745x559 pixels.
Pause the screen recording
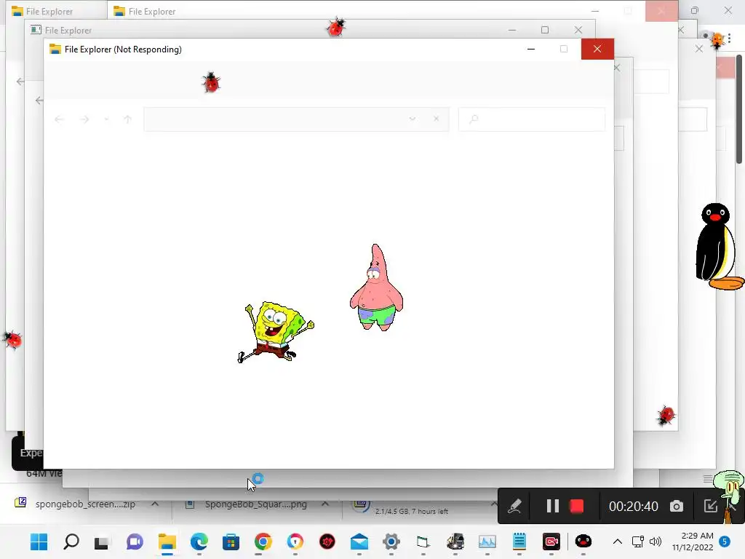(x=552, y=507)
